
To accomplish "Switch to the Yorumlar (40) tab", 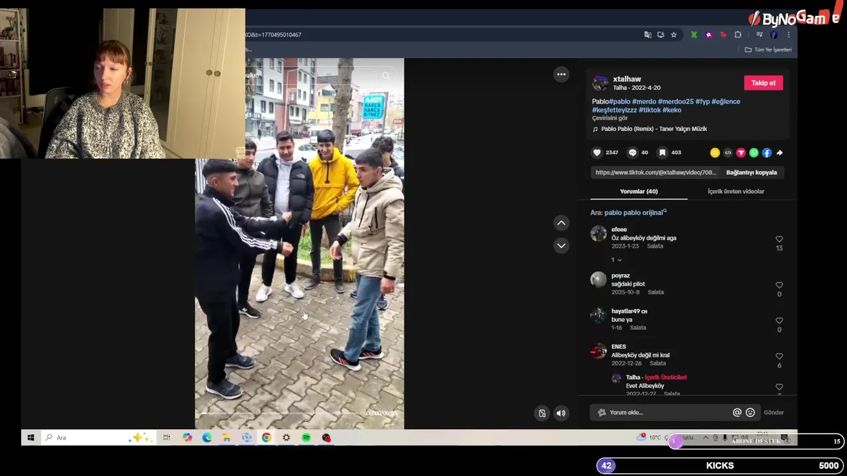I will [639, 191].
